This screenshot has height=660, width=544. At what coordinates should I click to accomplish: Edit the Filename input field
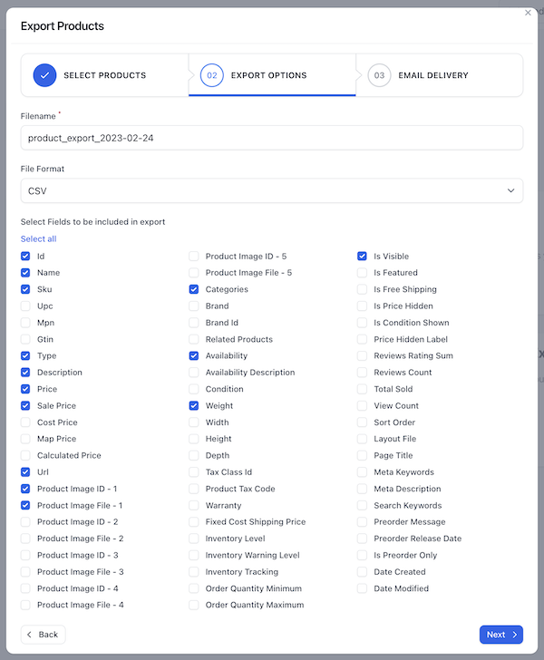coord(272,138)
